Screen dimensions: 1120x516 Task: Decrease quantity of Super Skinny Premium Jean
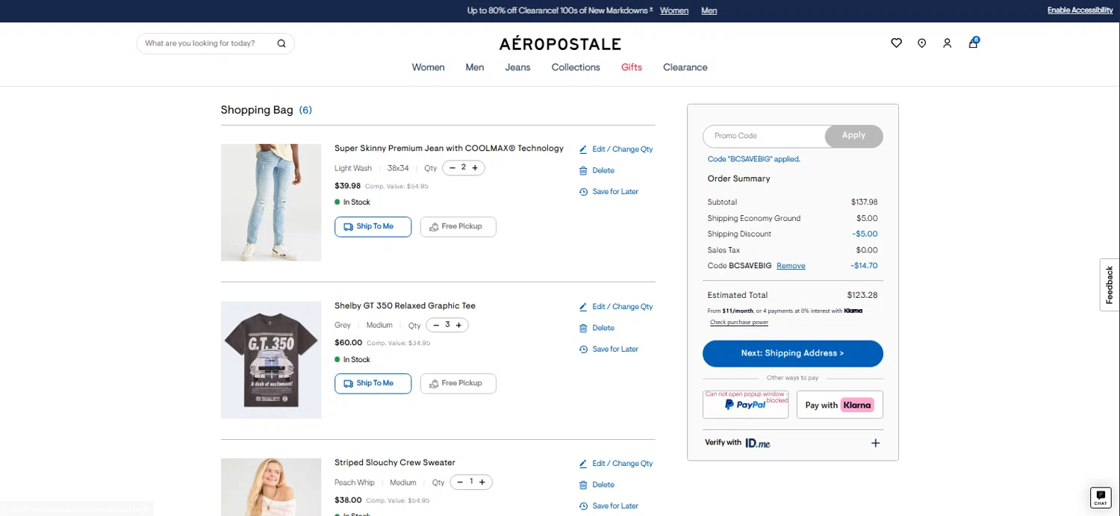point(452,168)
